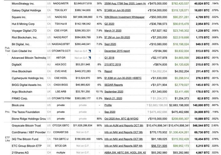
Task: Open CoinShares 'Info on NAV and Reports OCT 9th'
Action: (x=123, y=132)
